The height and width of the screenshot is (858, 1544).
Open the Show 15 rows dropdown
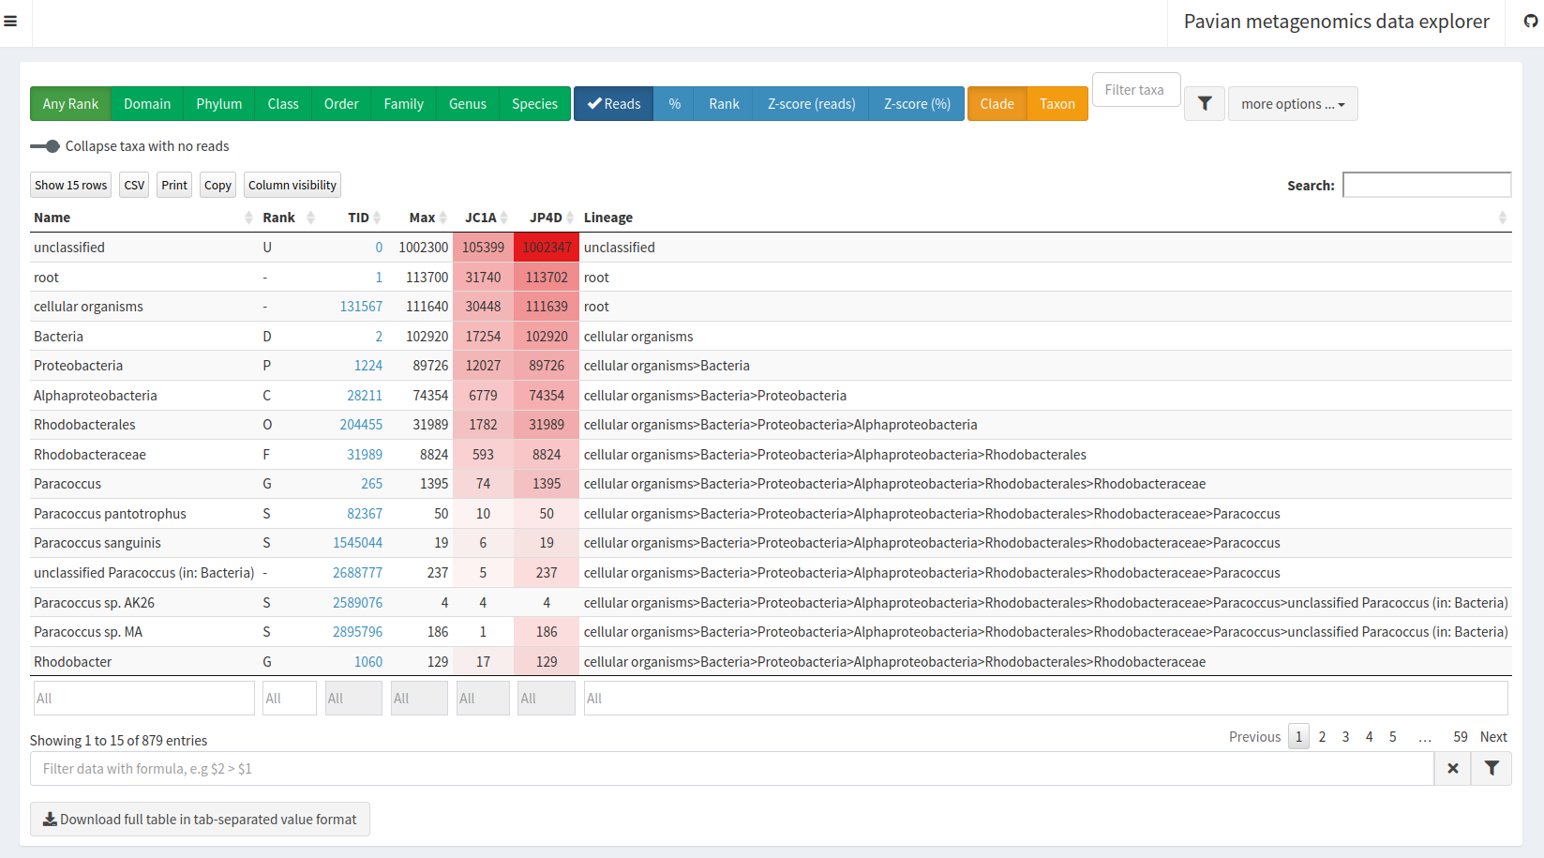(x=70, y=186)
